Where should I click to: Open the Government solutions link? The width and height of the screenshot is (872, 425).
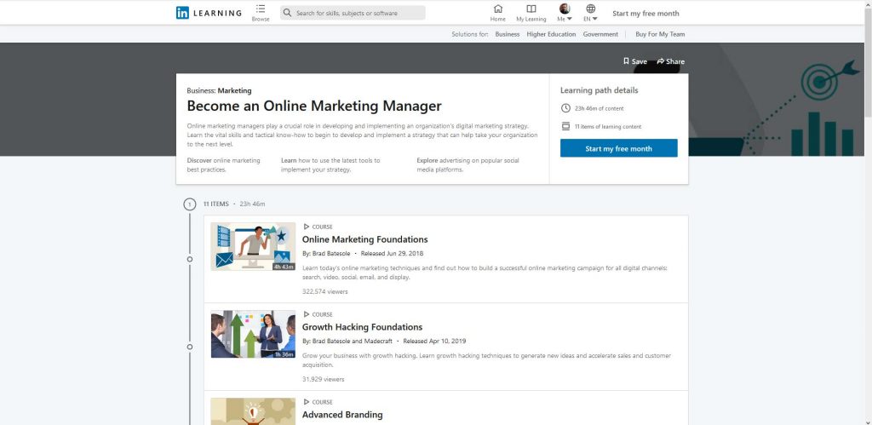(x=600, y=34)
